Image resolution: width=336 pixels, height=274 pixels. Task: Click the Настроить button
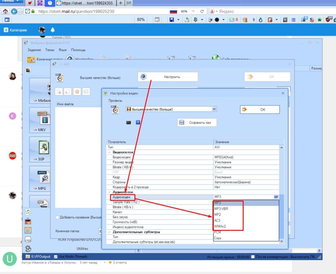click(x=168, y=77)
